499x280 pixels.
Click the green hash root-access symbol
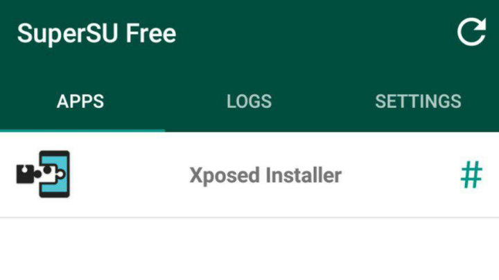472,175
